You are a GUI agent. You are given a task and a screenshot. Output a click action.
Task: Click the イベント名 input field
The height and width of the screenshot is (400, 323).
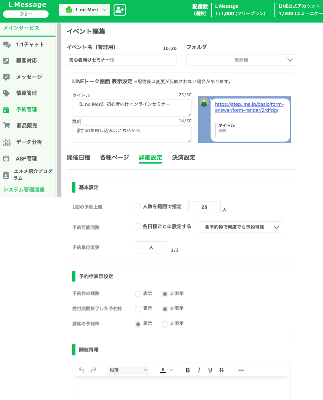click(x=121, y=60)
